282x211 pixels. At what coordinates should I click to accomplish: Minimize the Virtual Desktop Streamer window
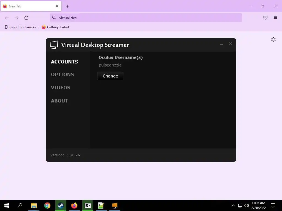coord(222,44)
